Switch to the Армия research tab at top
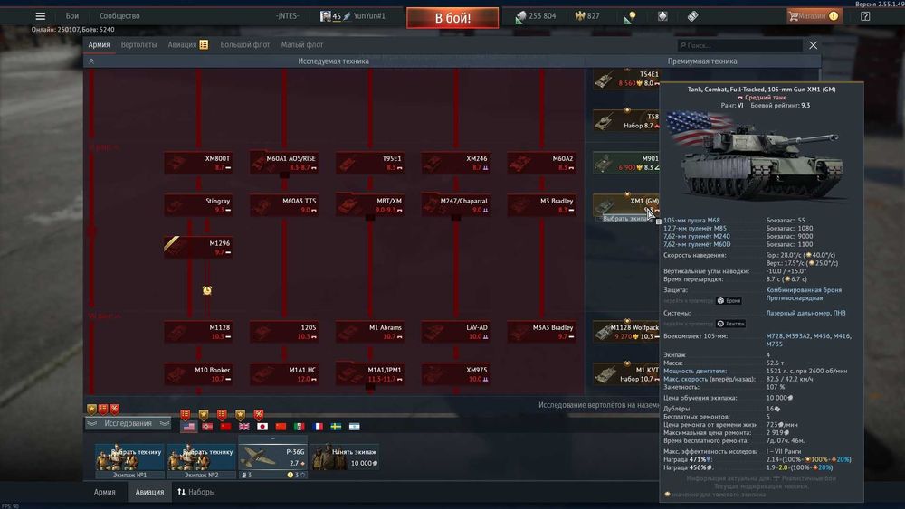This screenshot has width=905, height=509. click(99, 44)
